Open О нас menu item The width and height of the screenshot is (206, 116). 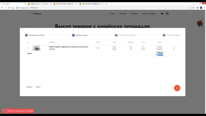tap(112, 14)
